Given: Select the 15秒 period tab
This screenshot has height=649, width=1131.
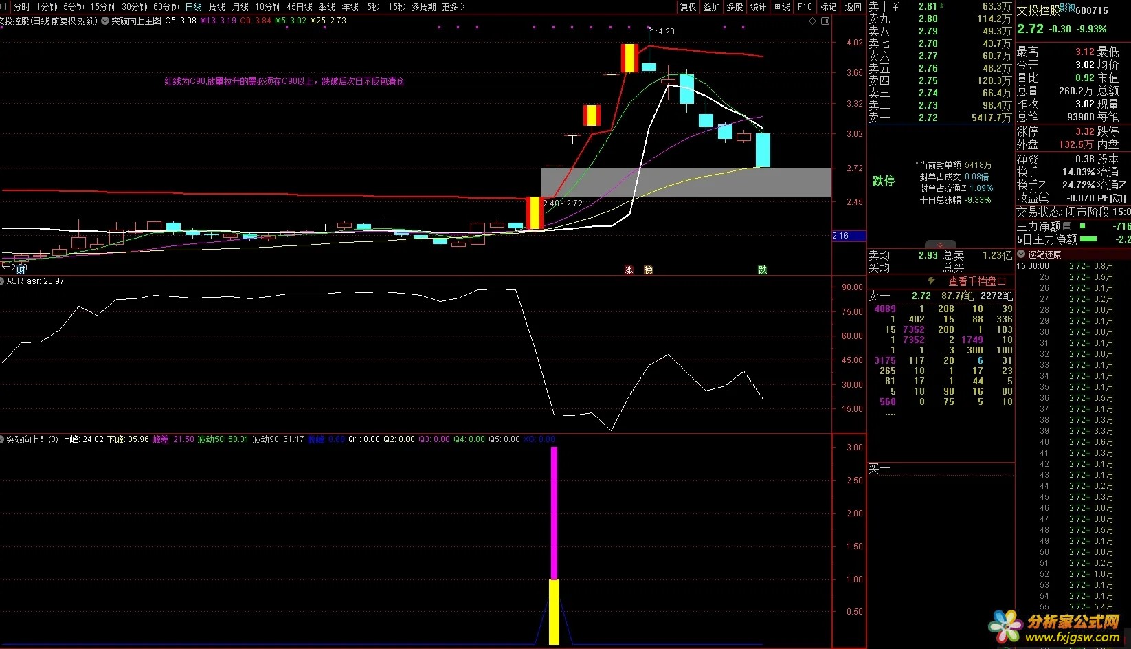Looking at the screenshot, I should 396,7.
